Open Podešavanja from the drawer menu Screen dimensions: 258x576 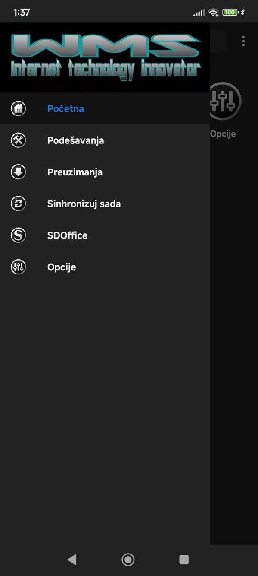pos(75,140)
